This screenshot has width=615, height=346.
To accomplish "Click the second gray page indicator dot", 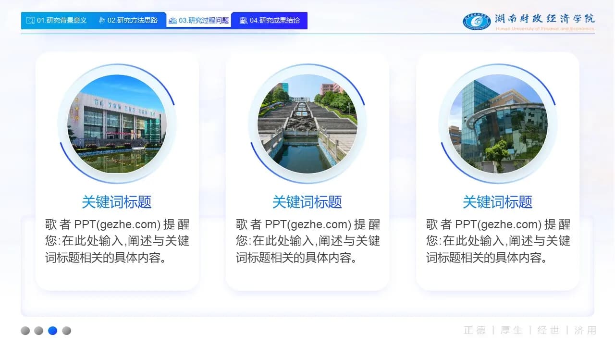I will point(39,331).
